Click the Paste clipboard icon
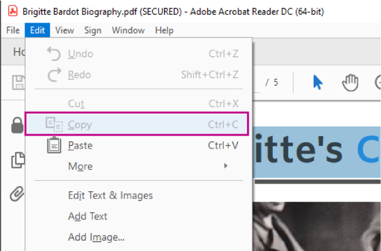Viewport: 381px width, 251px height. (x=54, y=145)
